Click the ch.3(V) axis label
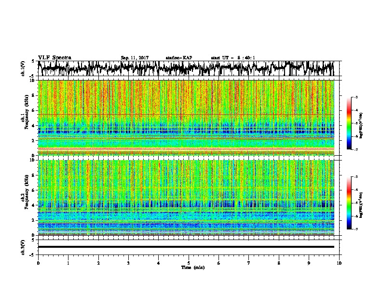Image resolution: width=382 pixels, height=295 pixels. click(23, 247)
